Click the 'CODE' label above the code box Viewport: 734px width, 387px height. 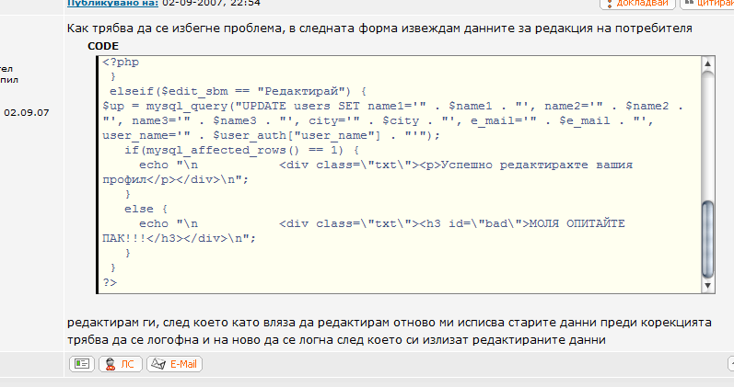(x=103, y=46)
